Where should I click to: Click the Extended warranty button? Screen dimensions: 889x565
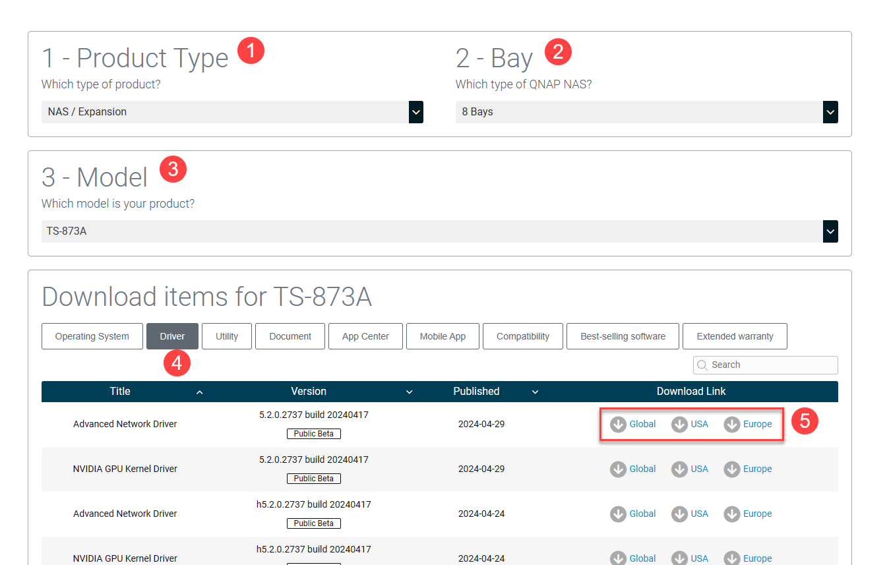pos(734,336)
